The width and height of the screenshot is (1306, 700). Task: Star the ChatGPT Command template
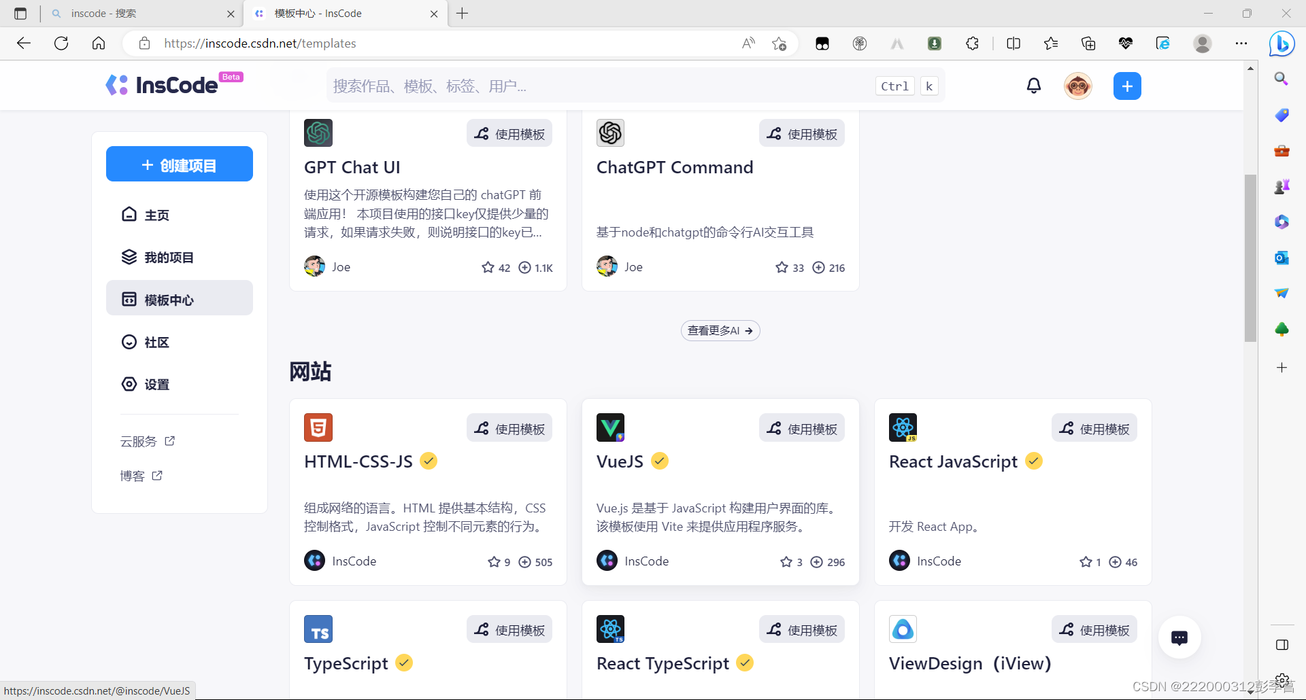coord(782,267)
